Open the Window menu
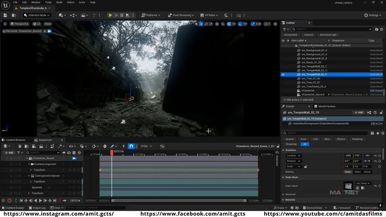The image size is (386, 217). click(36, 2)
